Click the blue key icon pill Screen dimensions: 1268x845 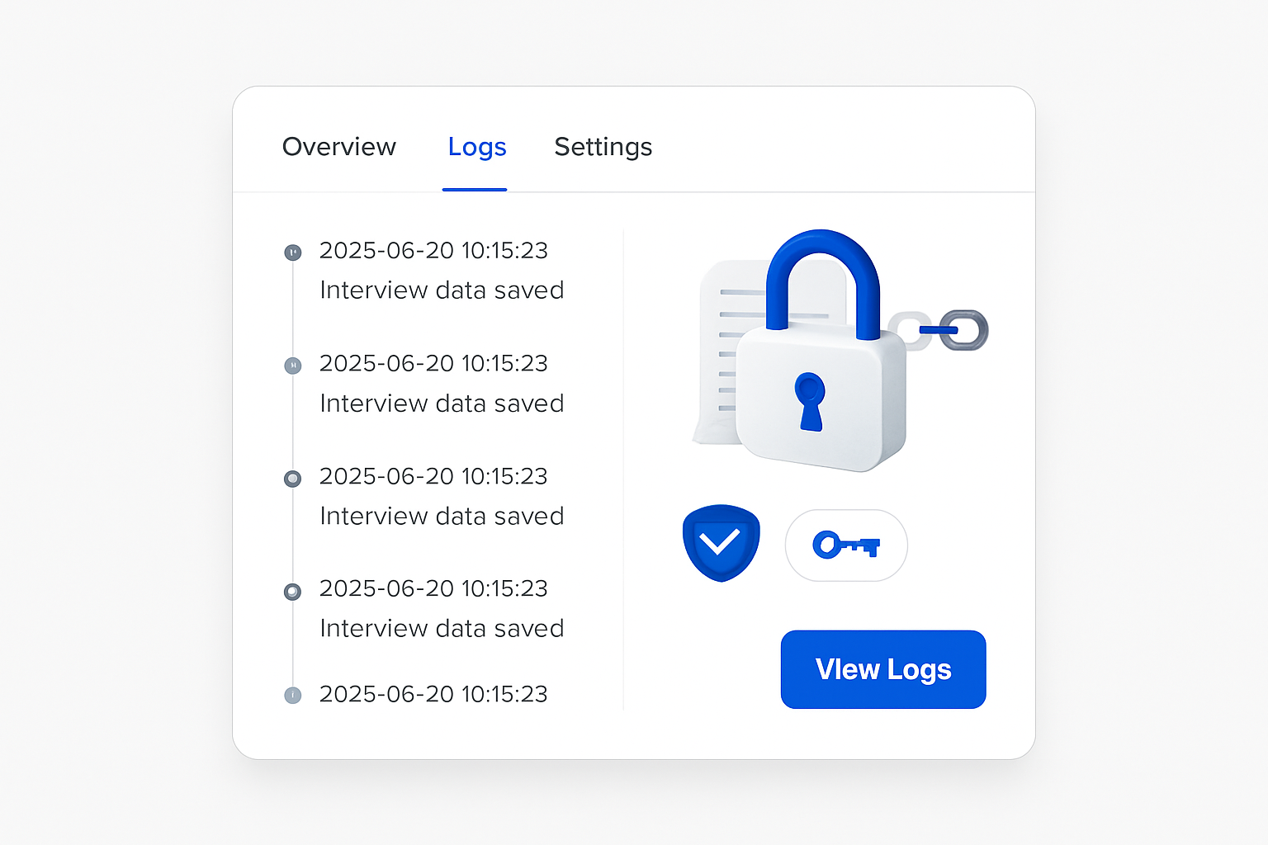(x=846, y=545)
